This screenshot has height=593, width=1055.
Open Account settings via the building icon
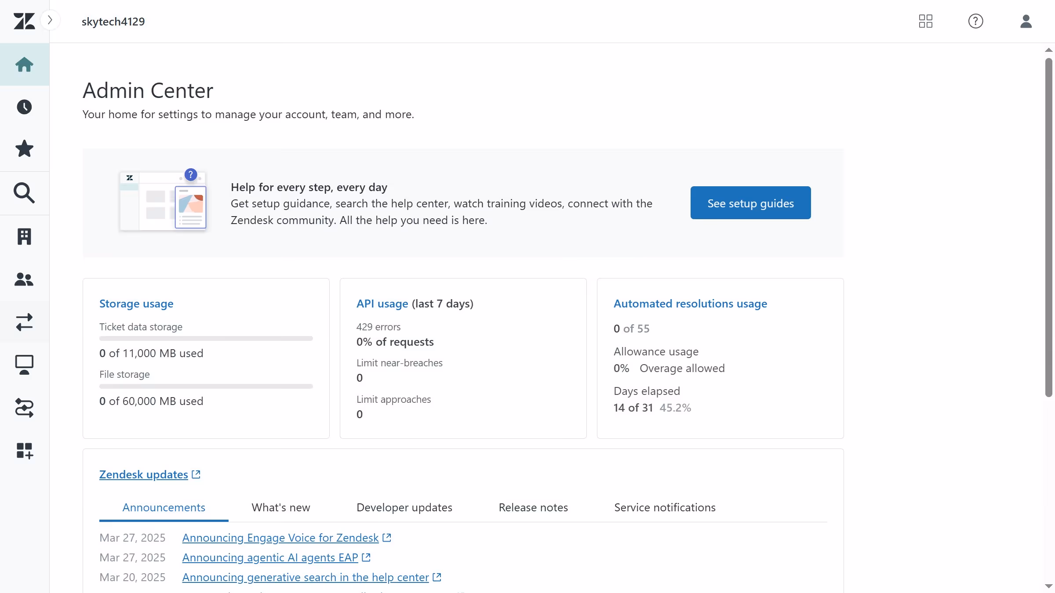point(24,236)
